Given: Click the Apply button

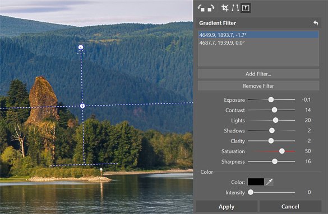Looking at the screenshot, I should tap(227, 207).
